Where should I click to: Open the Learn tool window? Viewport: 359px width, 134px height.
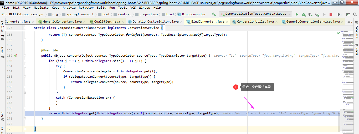coord(2,52)
